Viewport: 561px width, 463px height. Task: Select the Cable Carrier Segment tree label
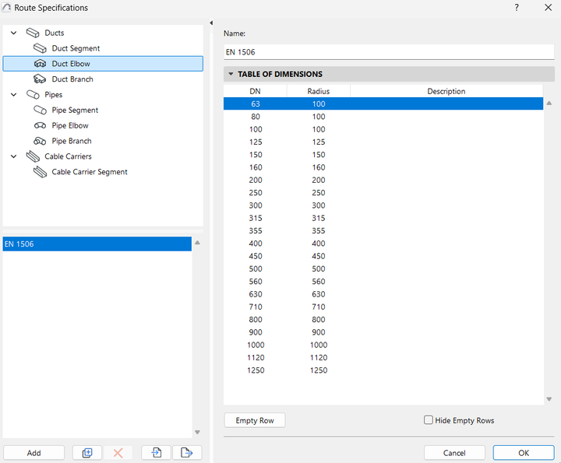click(x=90, y=172)
